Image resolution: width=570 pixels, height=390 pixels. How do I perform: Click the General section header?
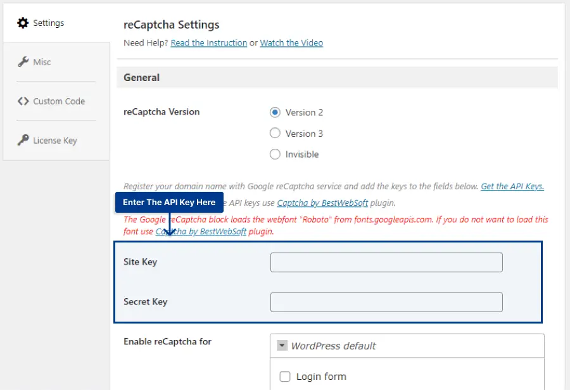(x=337, y=77)
